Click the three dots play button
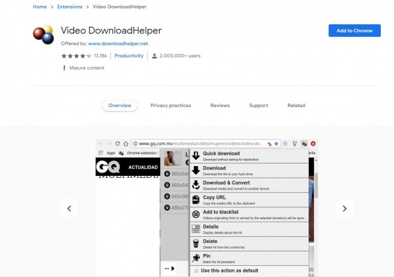 coord(169,268)
